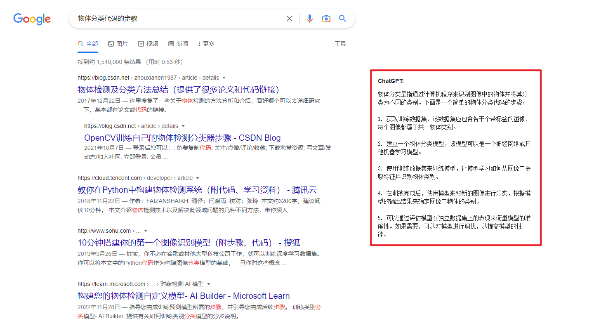Image resolution: width=594 pixels, height=333 pixels.
Task: Submit search with magnifier icon
Action: point(343,19)
